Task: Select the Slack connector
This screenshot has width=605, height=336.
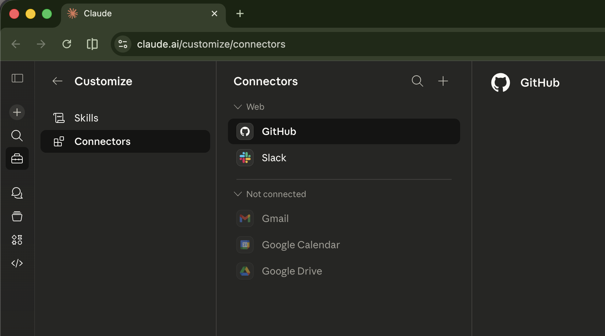Action: click(274, 158)
